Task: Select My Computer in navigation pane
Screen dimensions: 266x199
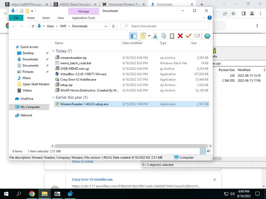Action: click(29, 107)
